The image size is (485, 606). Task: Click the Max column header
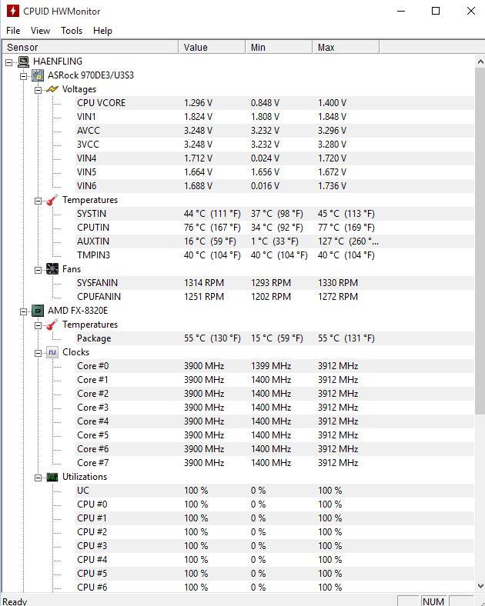346,47
